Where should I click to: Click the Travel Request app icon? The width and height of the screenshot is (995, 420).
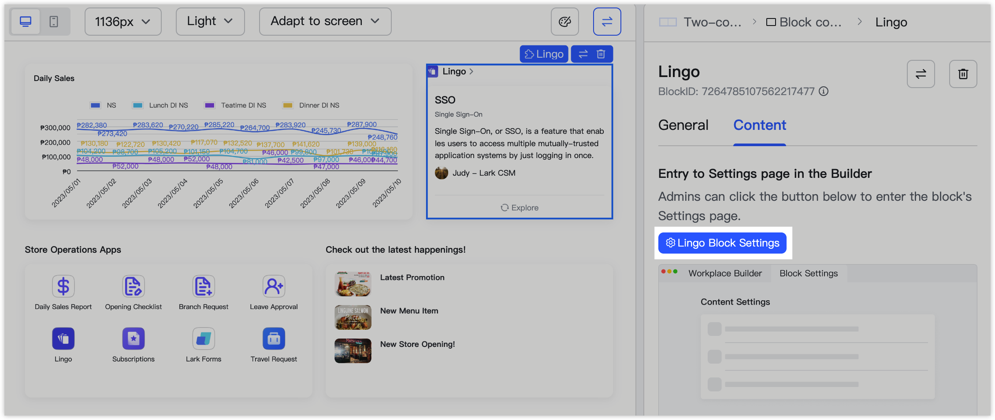tap(274, 339)
